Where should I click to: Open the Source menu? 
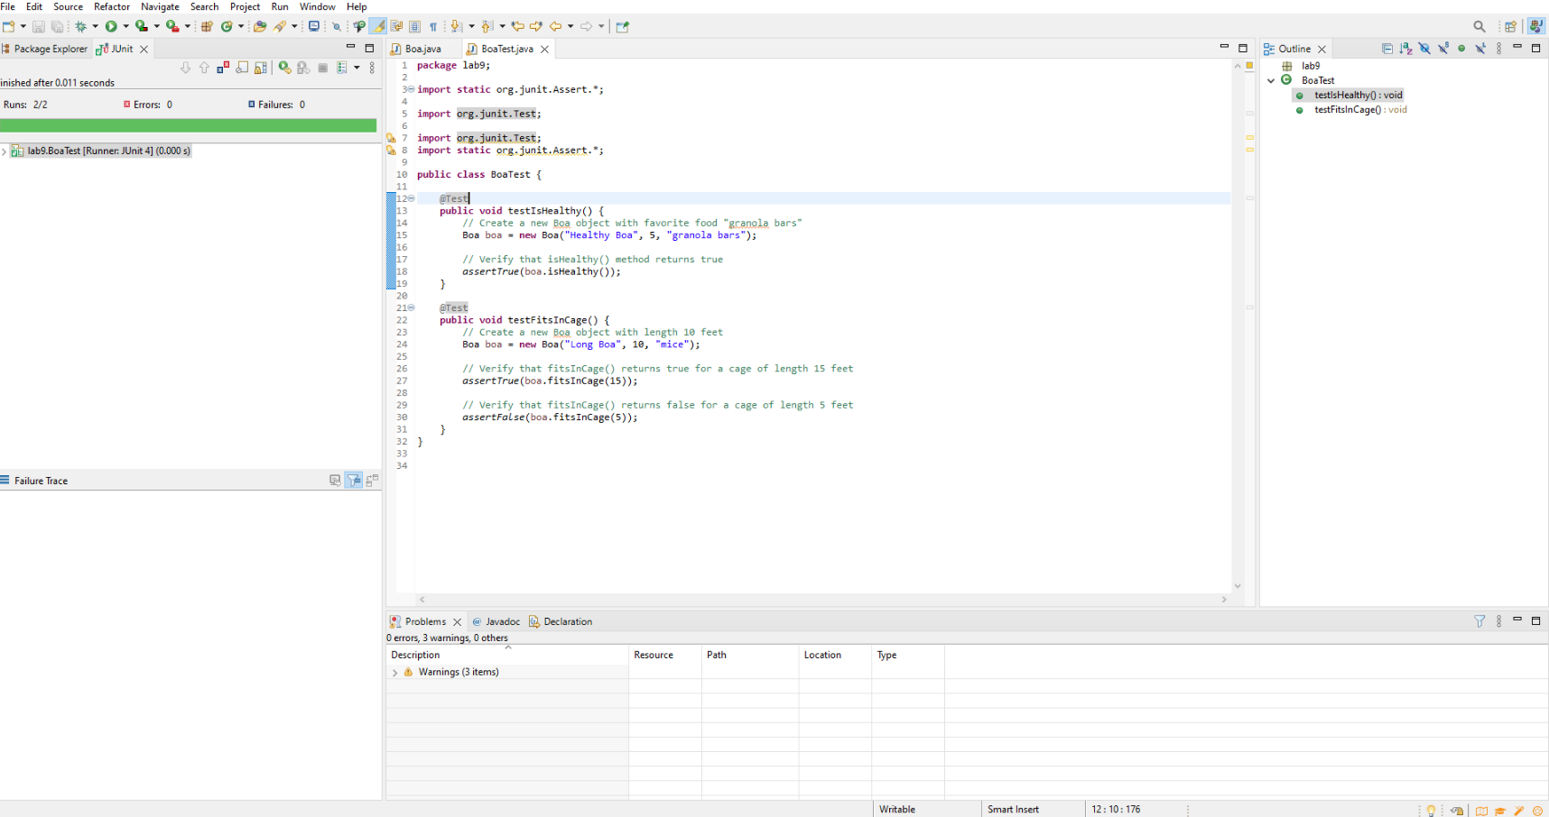[68, 6]
